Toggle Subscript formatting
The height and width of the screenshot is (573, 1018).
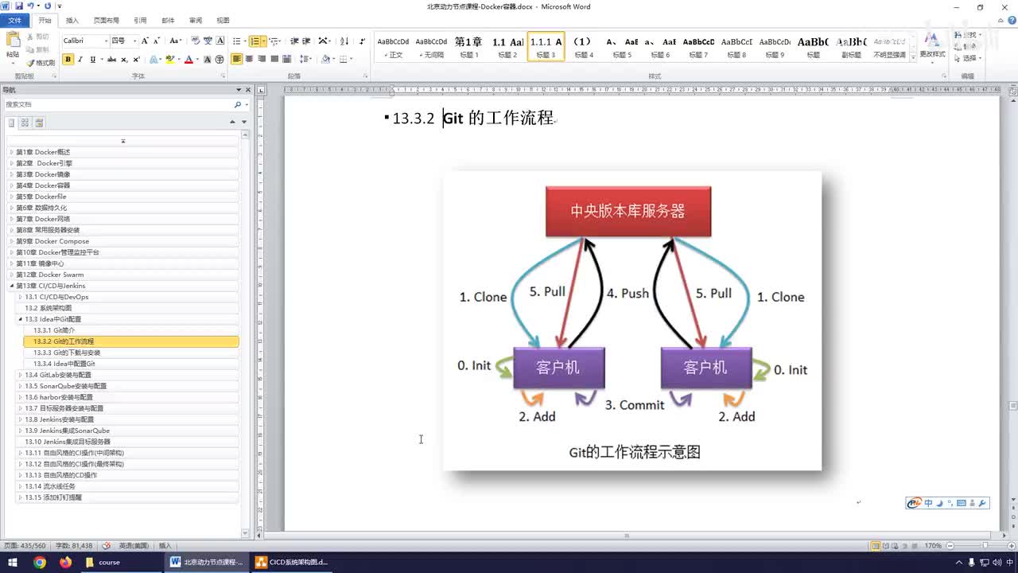click(125, 59)
